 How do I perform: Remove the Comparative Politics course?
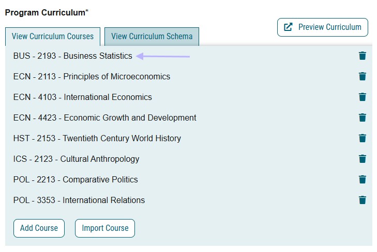363,179
